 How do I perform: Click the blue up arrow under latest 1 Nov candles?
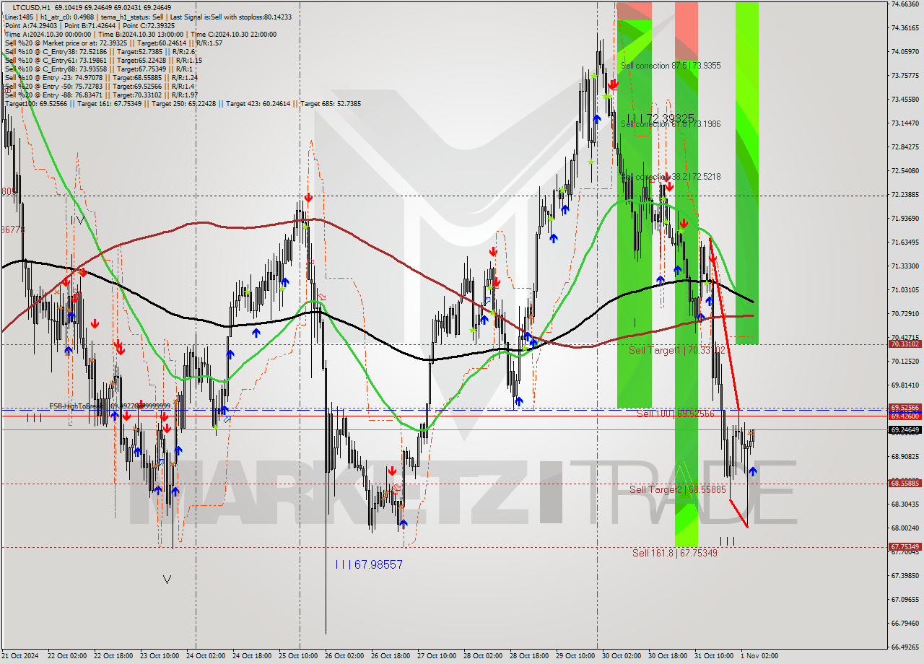[x=753, y=471]
